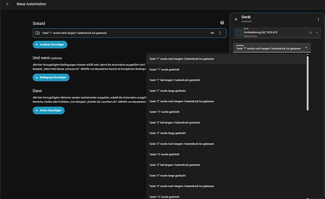Open the help icon in the Sobald section

[222, 23]
